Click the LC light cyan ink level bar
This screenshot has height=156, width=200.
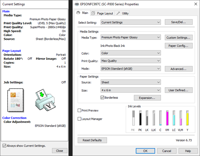coord(174,118)
